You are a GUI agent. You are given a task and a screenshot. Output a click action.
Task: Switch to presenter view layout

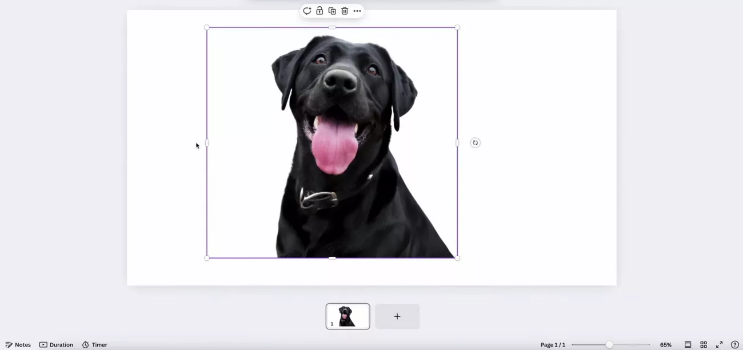[688, 345]
